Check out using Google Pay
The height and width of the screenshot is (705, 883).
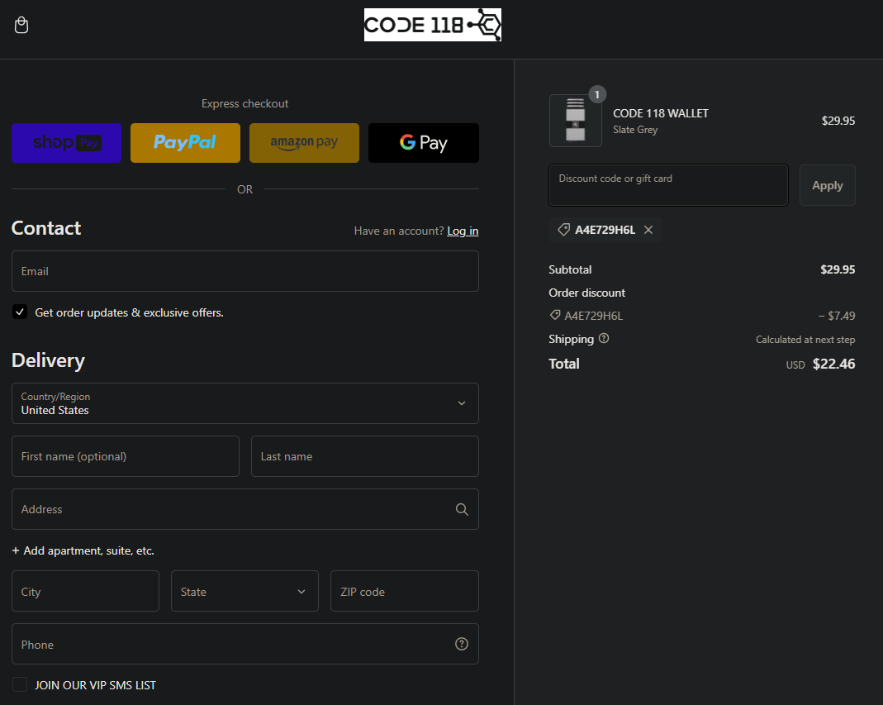[424, 143]
